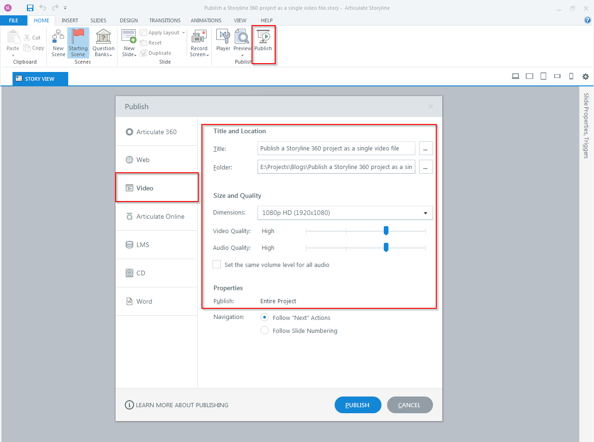Select the phone landscape preview icon
The width and height of the screenshot is (594, 442).
[x=557, y=77]
